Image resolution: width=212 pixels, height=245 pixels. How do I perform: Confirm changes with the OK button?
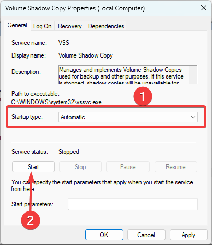[104, 235]
